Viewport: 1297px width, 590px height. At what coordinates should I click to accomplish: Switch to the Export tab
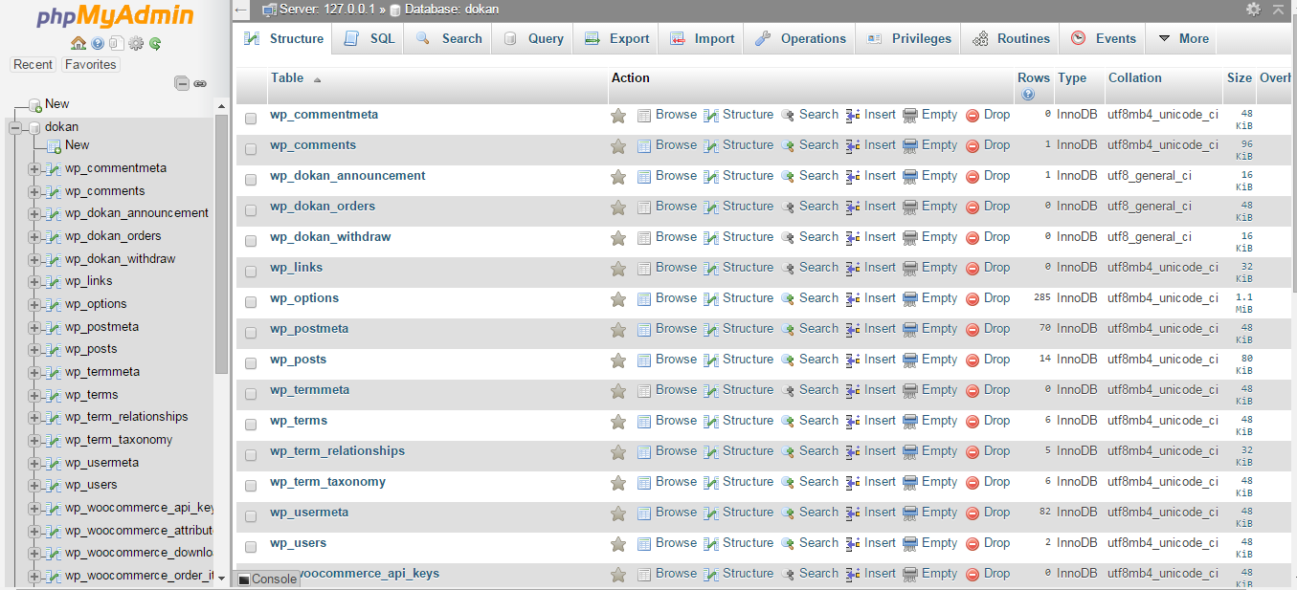click(x=616, y=39)
